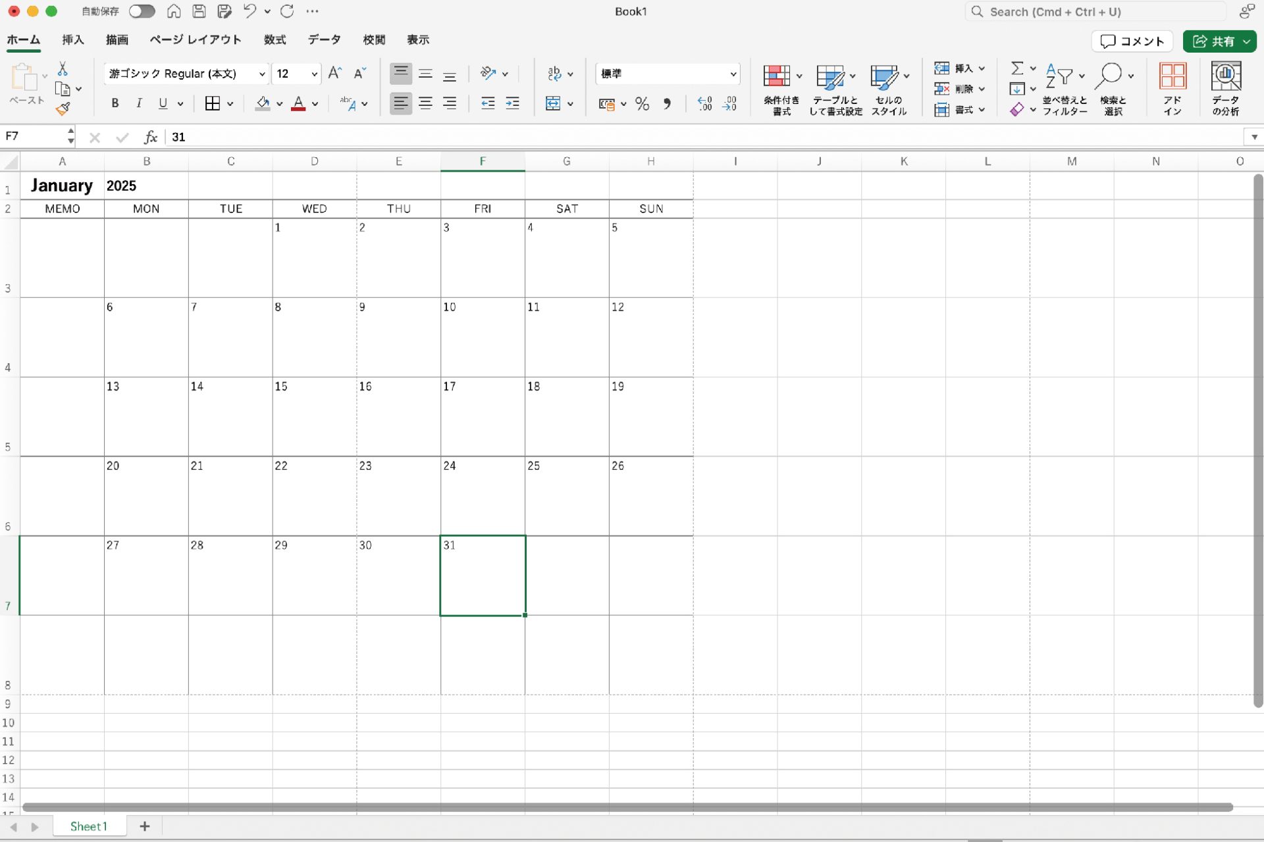Click the insert function fx icon
This screenshot has width=1264, height=842.
click(x=151, y=137)
